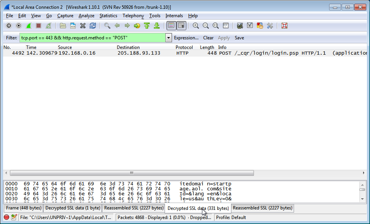Save this capture file
Image resolution: width=370 pixels, height=224 pixels.
[x=73, y=26]
